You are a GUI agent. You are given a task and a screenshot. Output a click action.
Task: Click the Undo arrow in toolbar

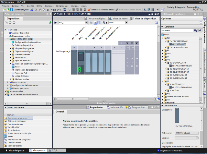coord(52,10)
